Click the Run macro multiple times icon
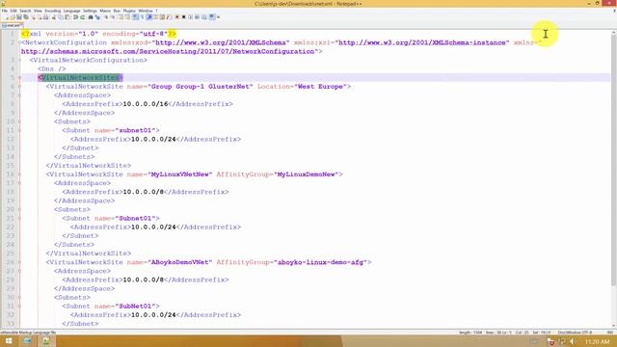The image size is (617, 347). [197, 17]
